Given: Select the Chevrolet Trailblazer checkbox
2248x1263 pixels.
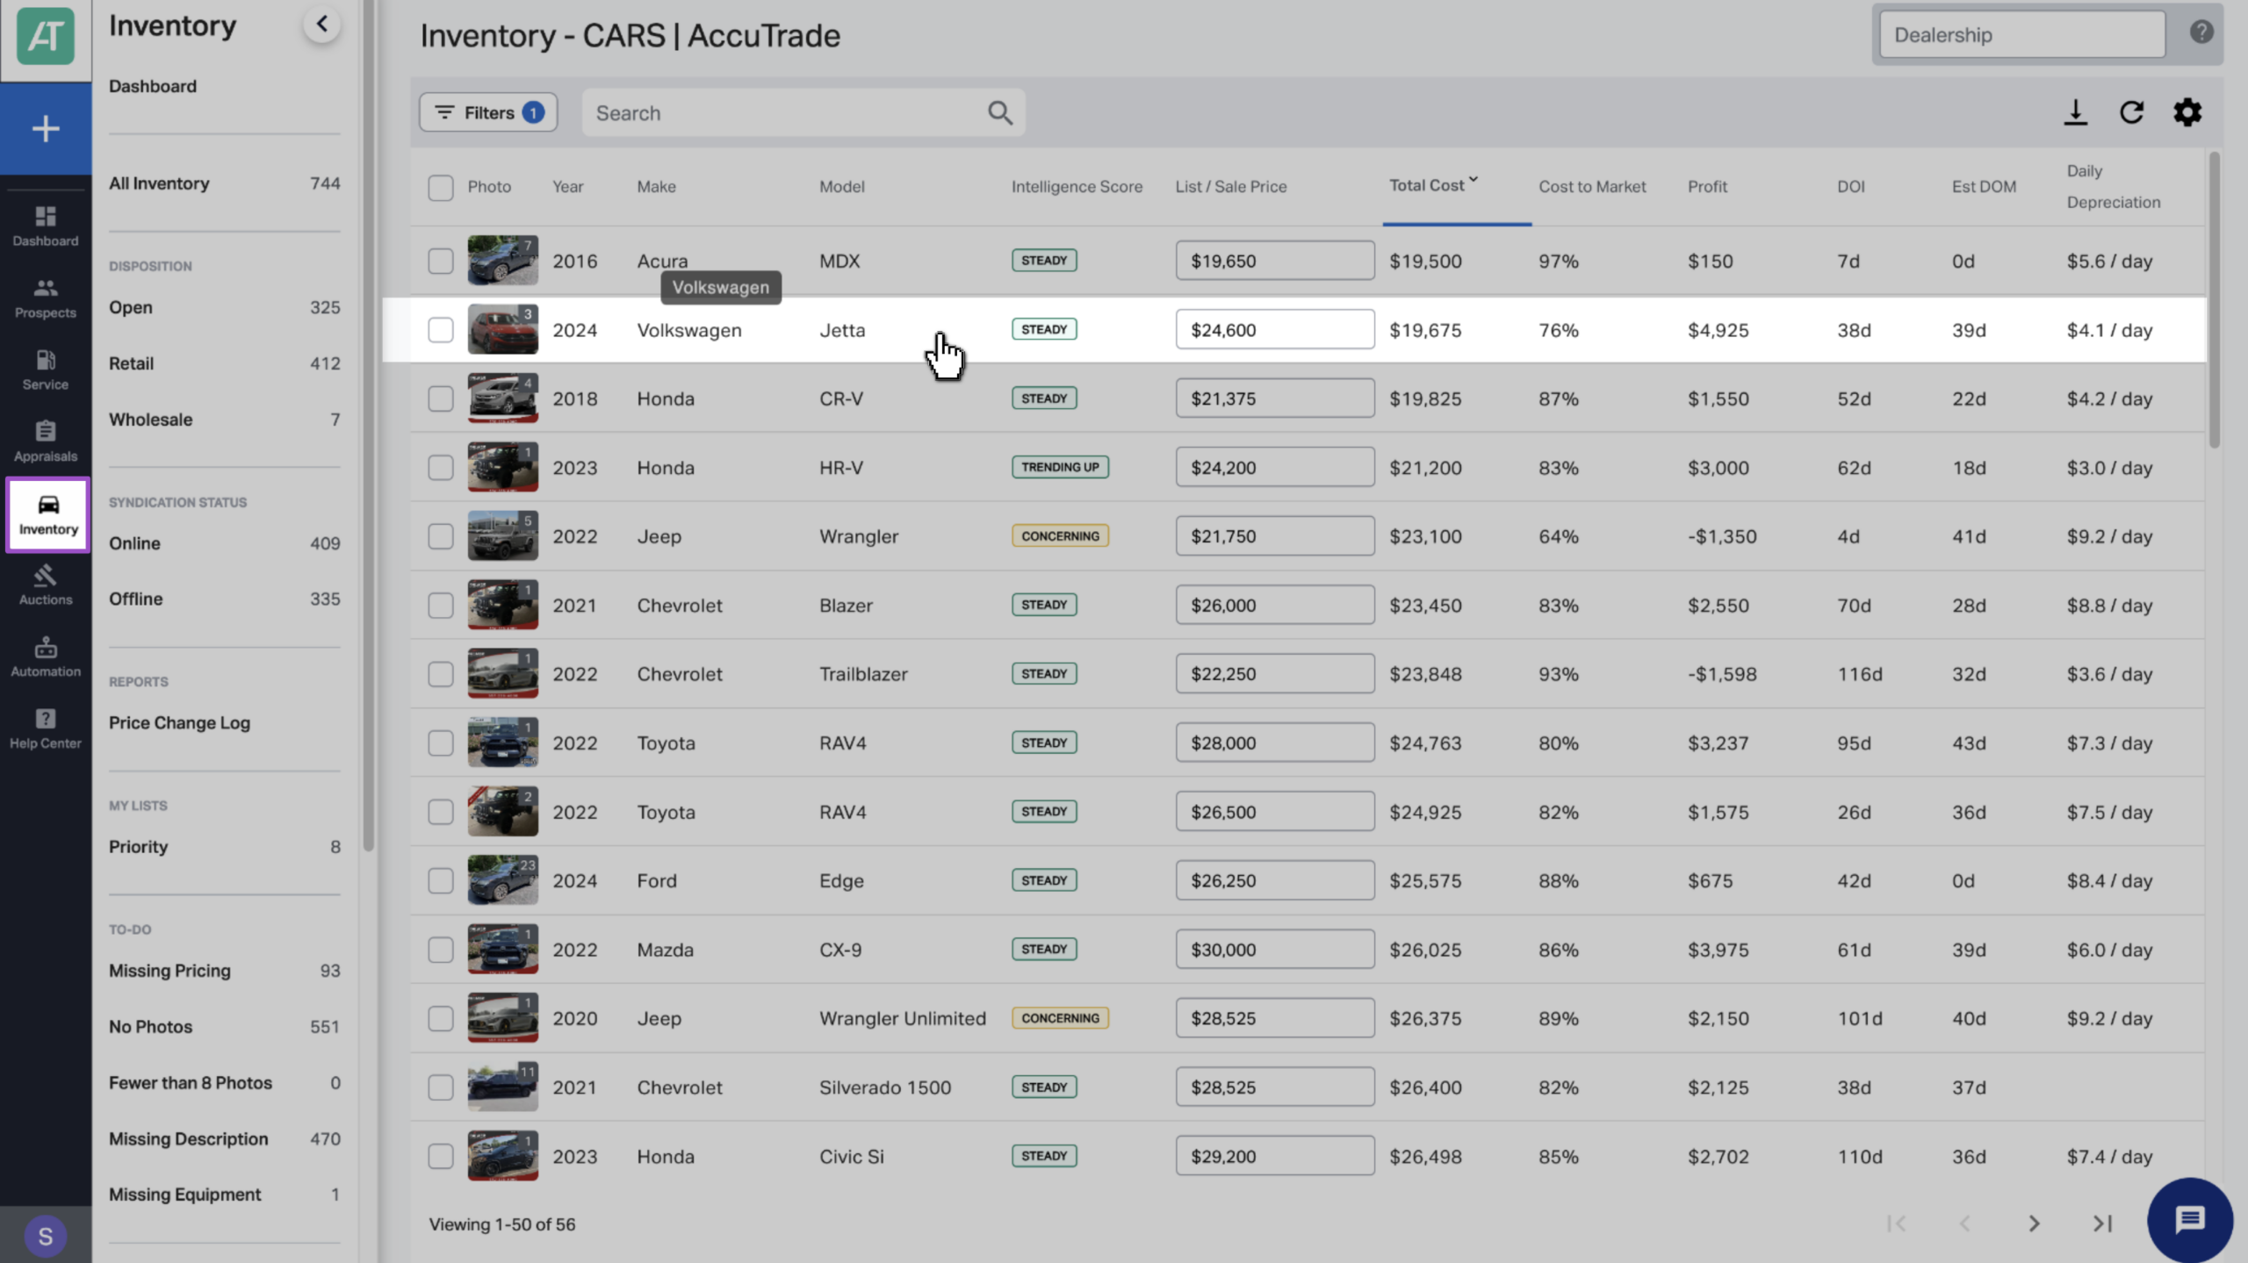Looking at the screenshot, I should (x=441, y=674).
